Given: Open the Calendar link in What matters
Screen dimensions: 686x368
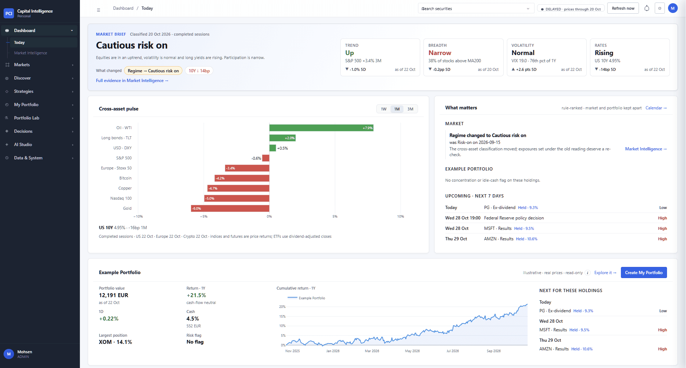Looking at the screenshot, I should (656, 108).
